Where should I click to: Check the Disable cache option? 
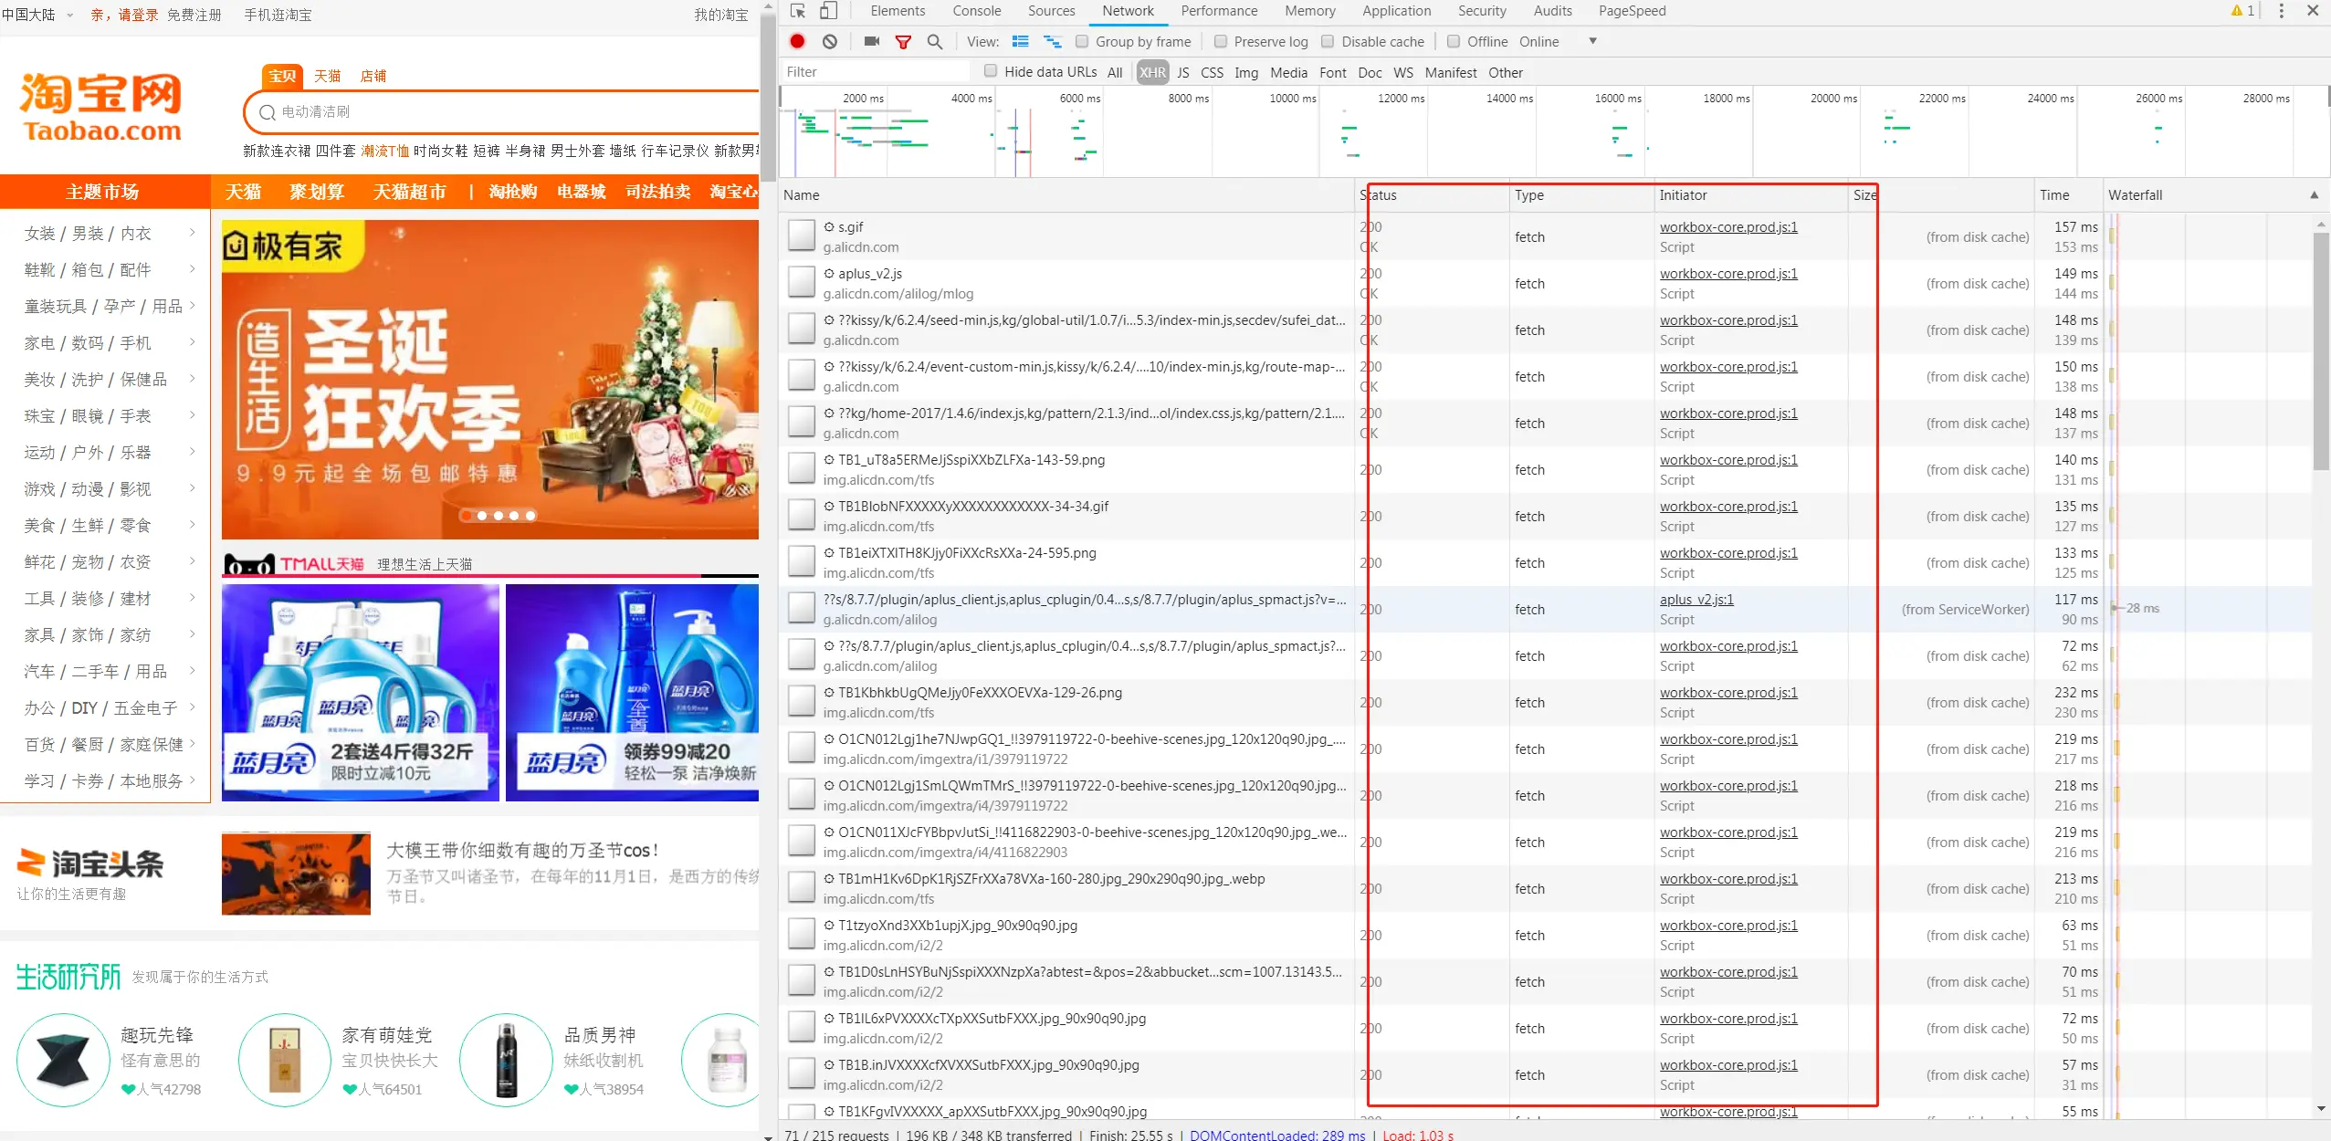click(x=1328, y=41)
